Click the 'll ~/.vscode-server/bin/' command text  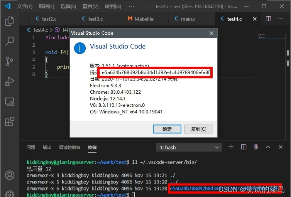click(164, 162)
